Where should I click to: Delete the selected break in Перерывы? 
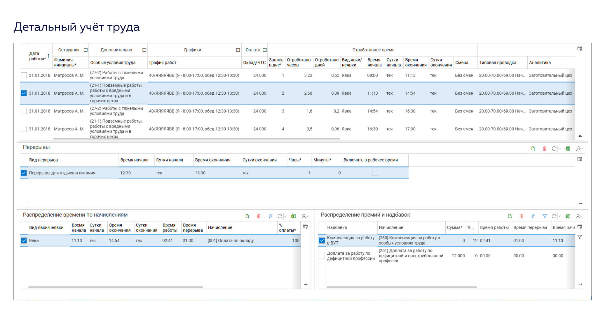[x=544, y=149]
